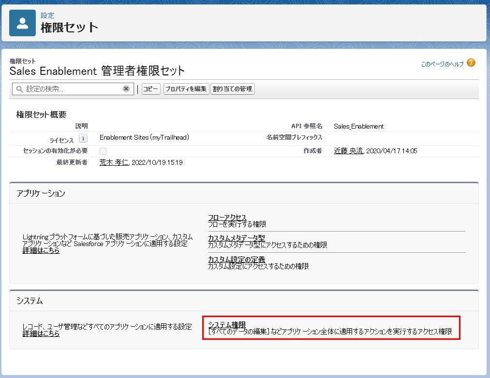Focus the 設定の検索 input field

tap(73, 89)
